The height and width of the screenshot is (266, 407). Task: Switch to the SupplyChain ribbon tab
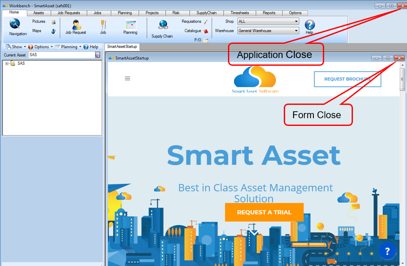coord(207,13)
